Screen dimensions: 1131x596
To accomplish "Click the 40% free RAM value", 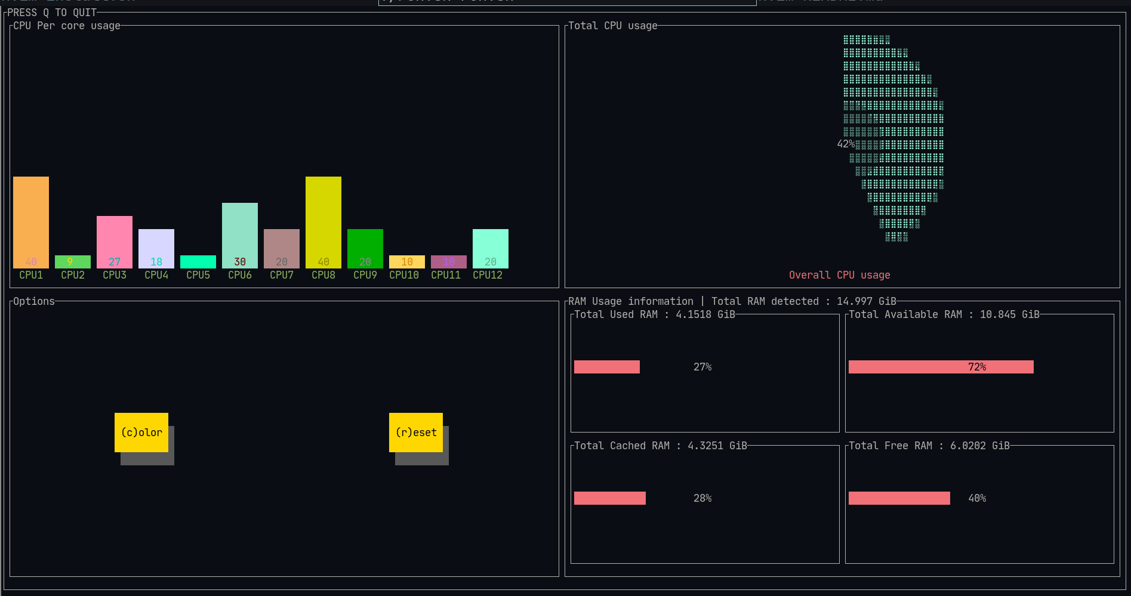I will [977, 498].
